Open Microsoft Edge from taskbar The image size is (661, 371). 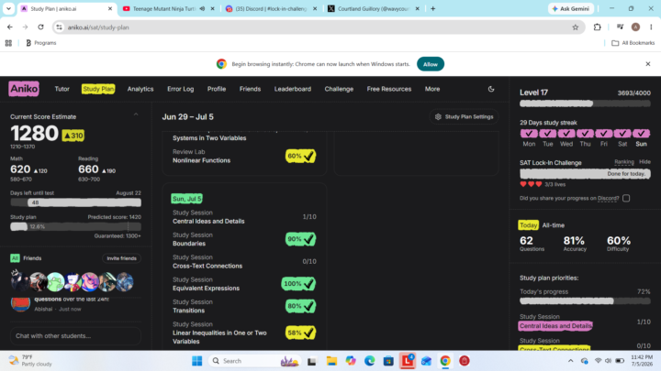[370, 361]
